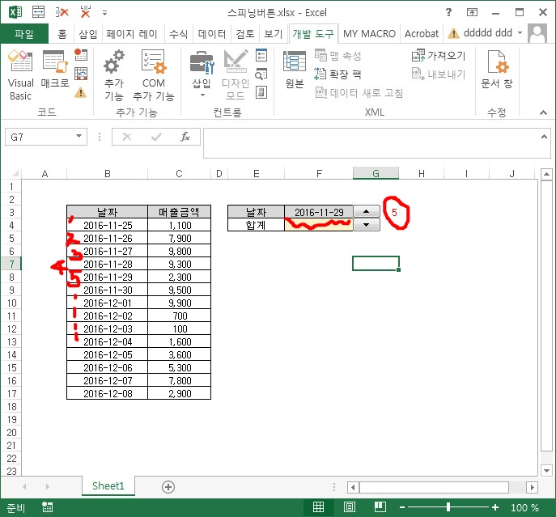Open the Document Panel
Screen dimensions: 556x517
pos(496,70)
